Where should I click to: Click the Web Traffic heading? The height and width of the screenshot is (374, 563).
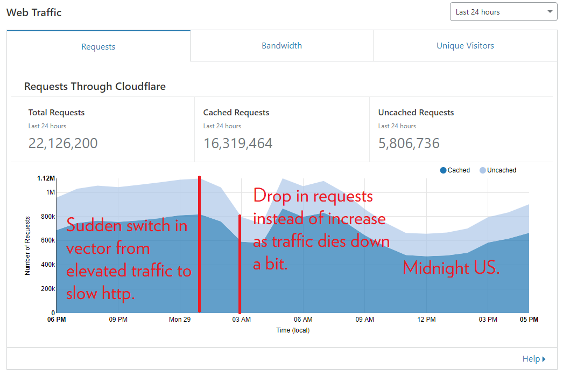pos(34,12)
